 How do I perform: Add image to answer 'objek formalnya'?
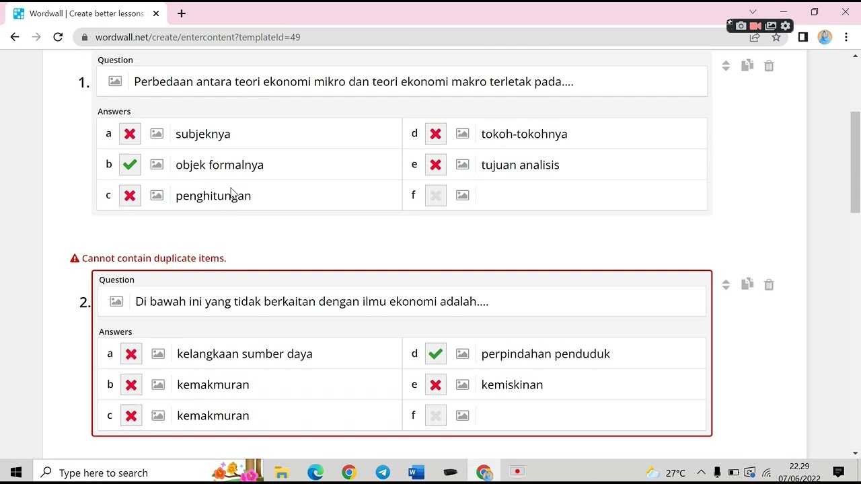(x=157, y=165)
